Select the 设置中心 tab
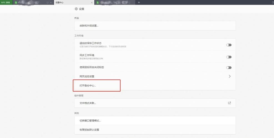Screen dimensions: 274x138 tap(74, 2)
